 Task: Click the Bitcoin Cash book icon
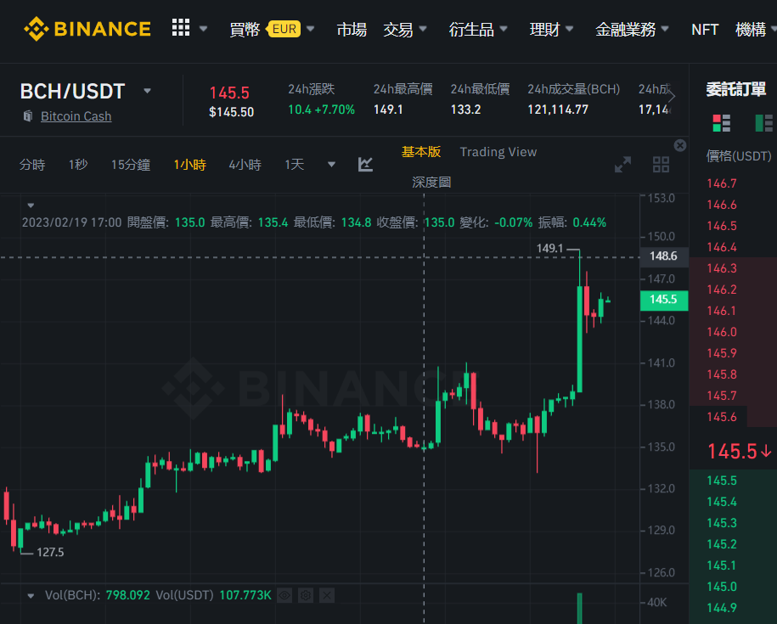tap(28, 115)
